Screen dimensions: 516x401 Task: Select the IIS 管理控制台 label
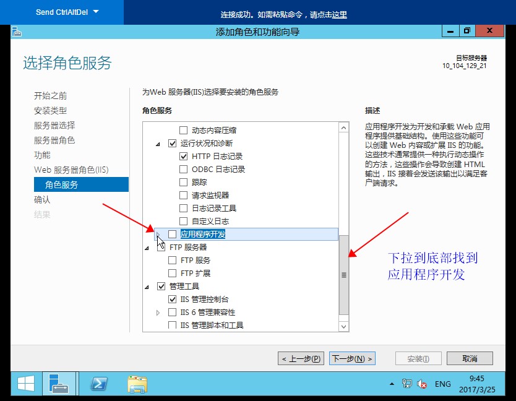tap(204, 300)
